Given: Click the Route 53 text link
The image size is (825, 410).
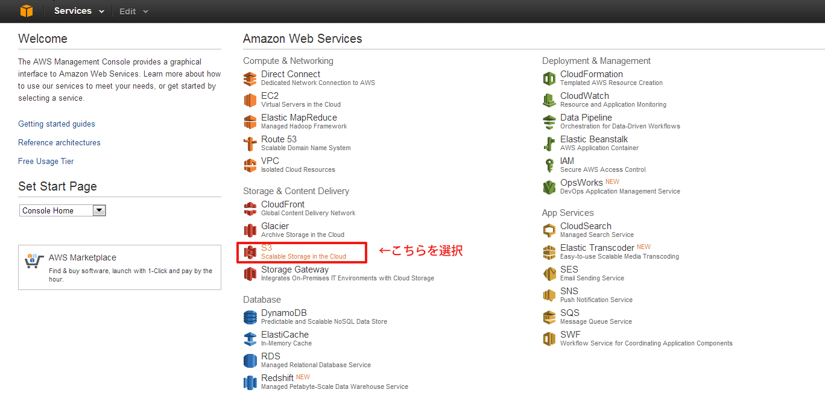Looking at the screenshot, I should click(279, 139).
